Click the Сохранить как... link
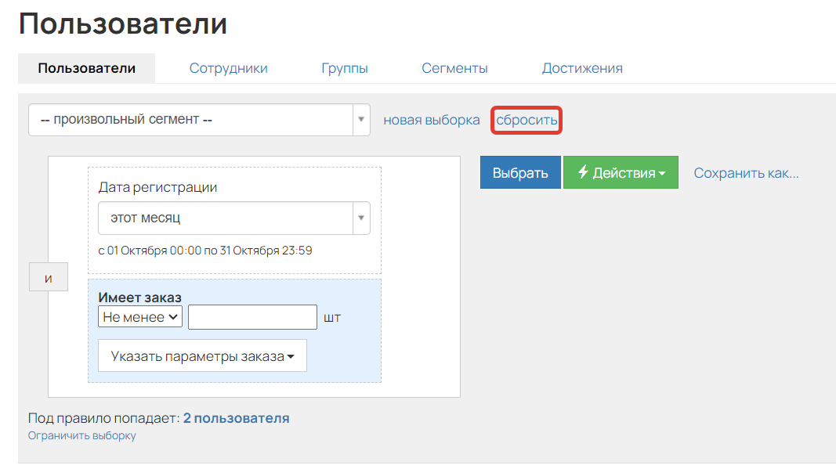The height and width of the screenshot is (469, 836). click(x=746, y=173)
